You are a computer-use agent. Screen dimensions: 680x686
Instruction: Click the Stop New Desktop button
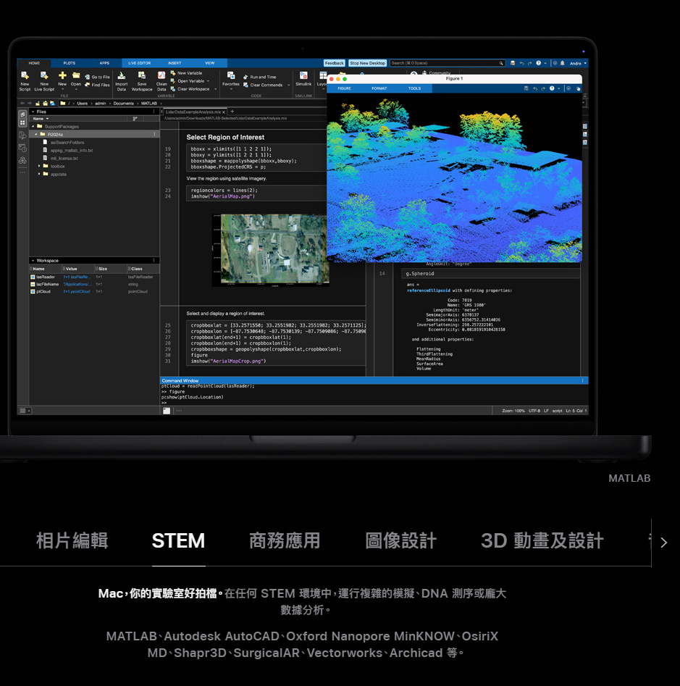(x=367, y=63)
